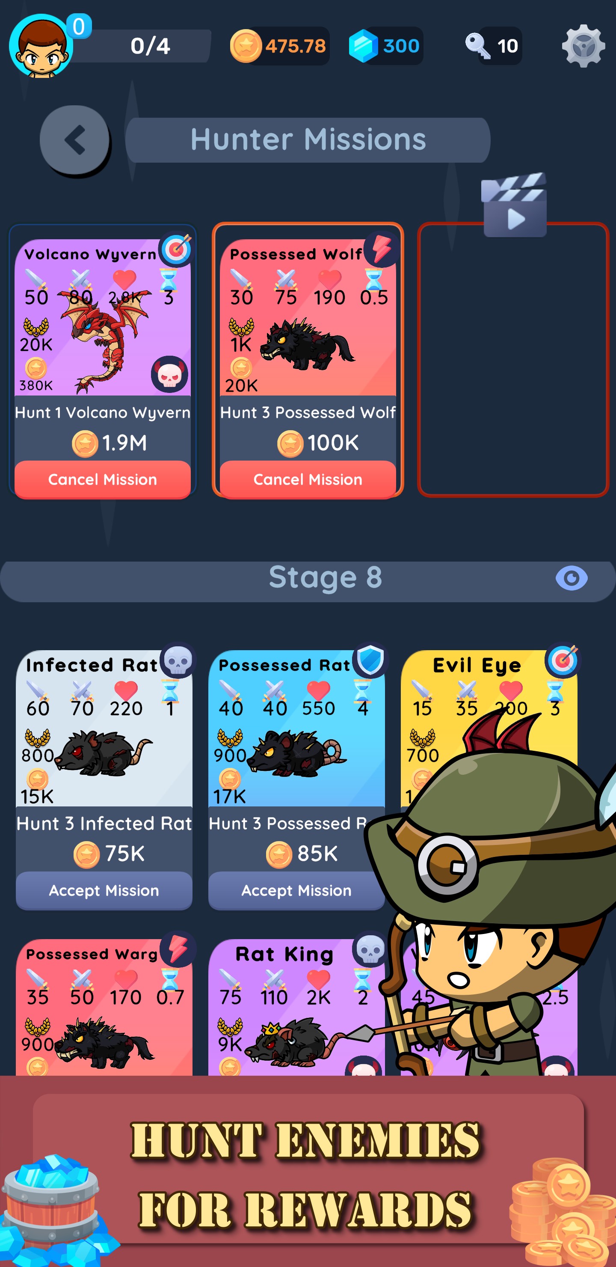
Task: Cancel the Volcano Wyvern mission
Action: tap(103, 479)
